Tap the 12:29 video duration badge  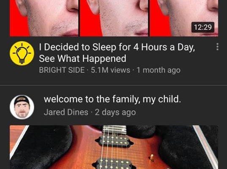pyautogui.click(x=202, y=27)
